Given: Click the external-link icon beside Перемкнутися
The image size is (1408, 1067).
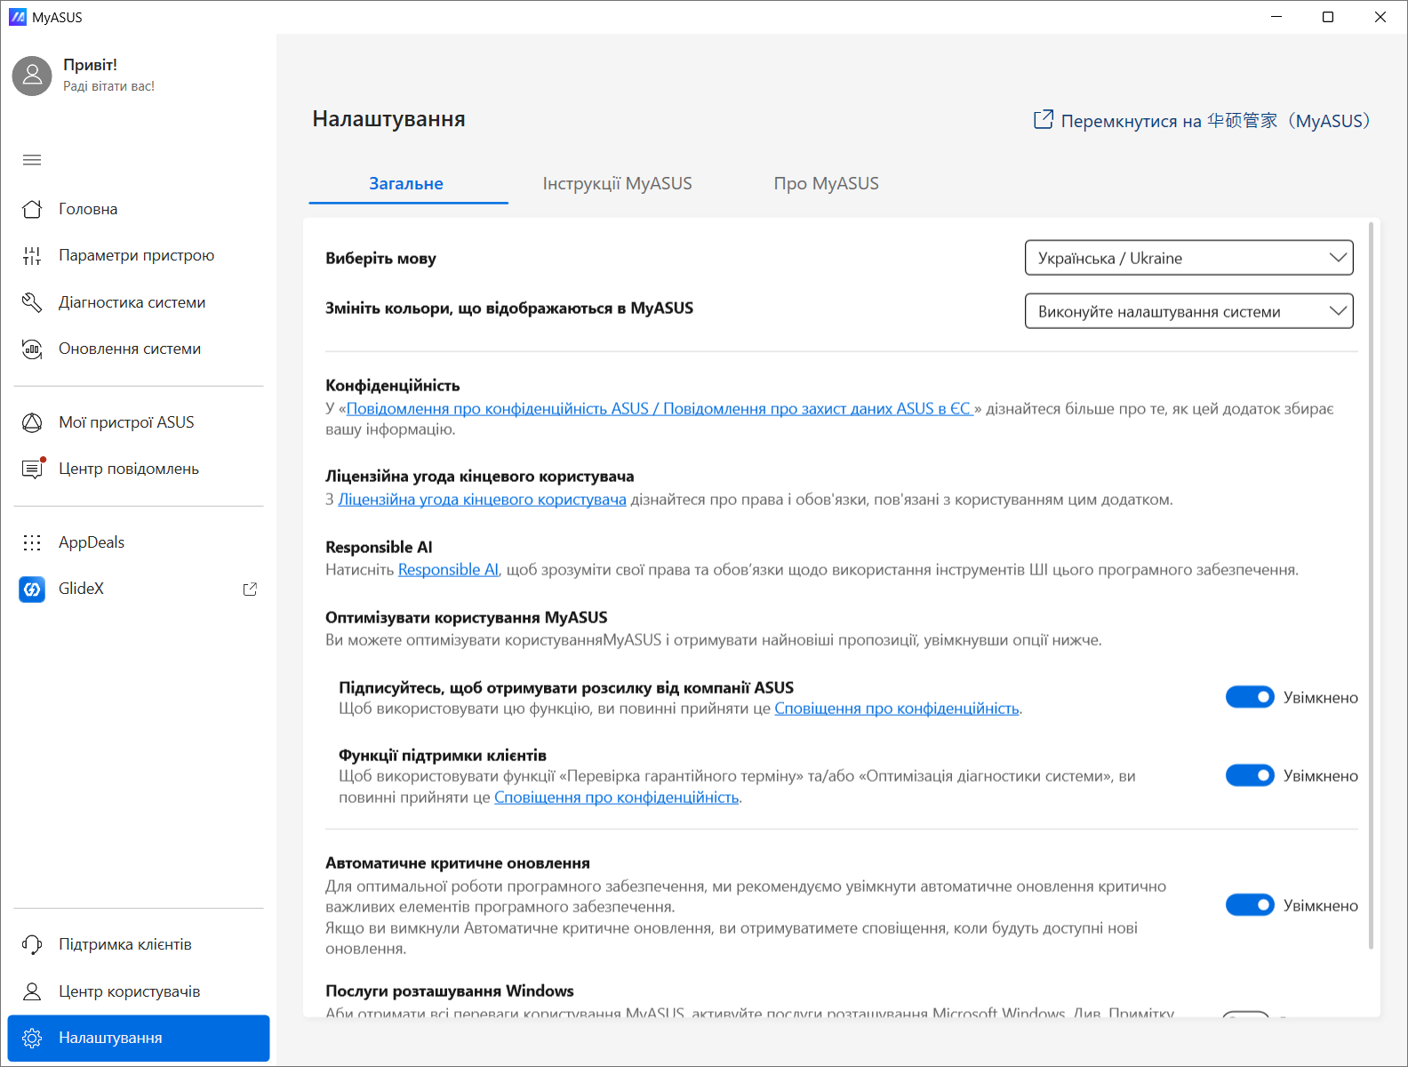Looking at the screenshot, I should 1044,120.
